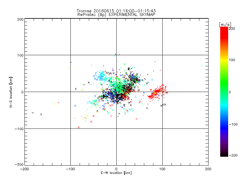Screen dimensions: 245x184
Task: Click the y-axis tick label "100"
Action: click(20, 55)
